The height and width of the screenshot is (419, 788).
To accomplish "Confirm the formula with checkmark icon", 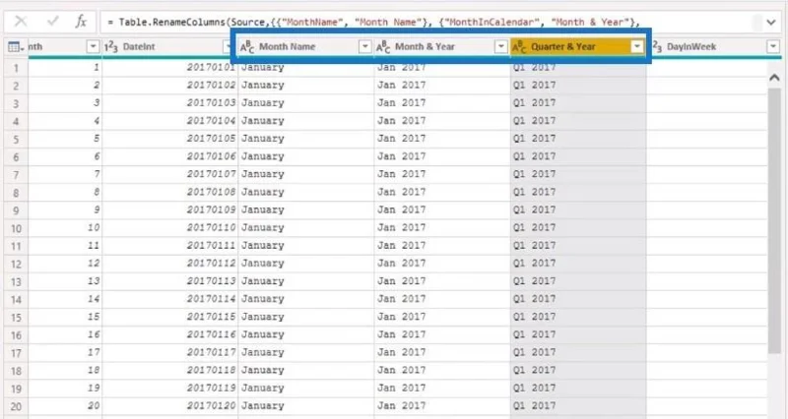I will click(x=52, y=21).
